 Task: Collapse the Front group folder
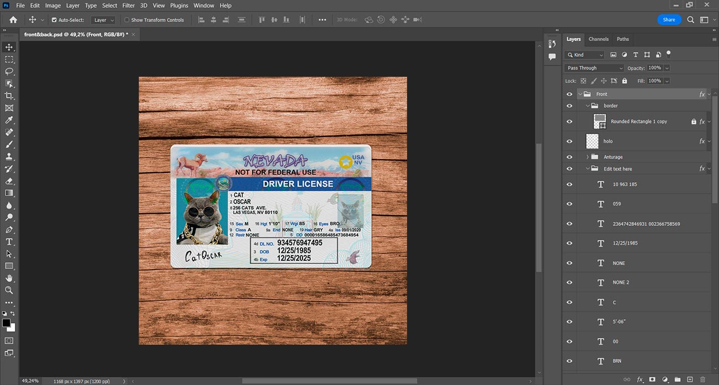coord(580,94)
